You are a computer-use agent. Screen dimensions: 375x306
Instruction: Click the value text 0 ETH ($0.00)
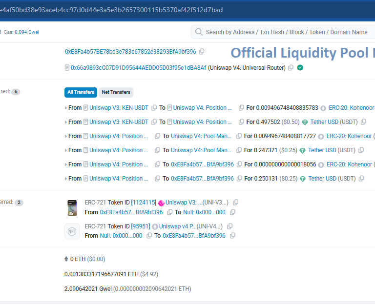(87, 259)
